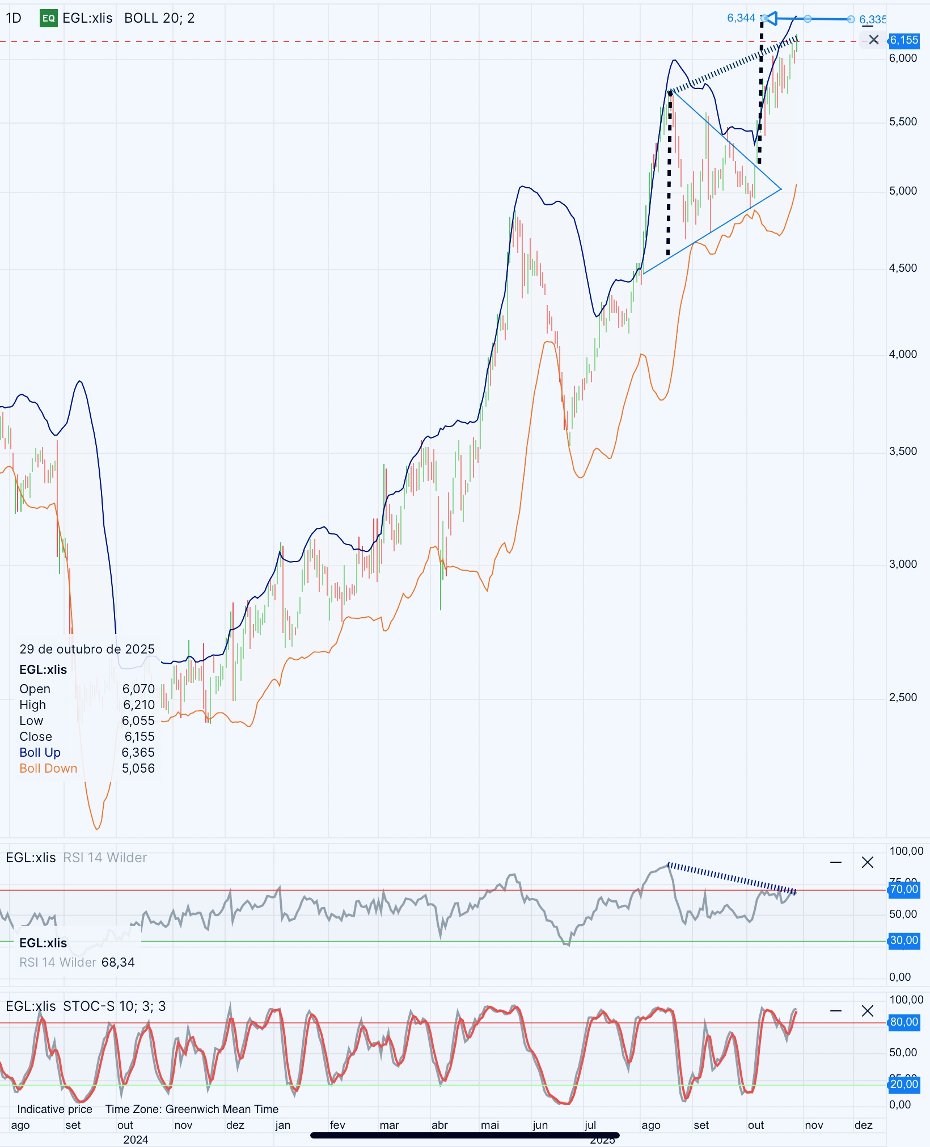Select the blue 6,155 current price tag
The height and width of the screenshot is (1147, 930).
[904, 40]
